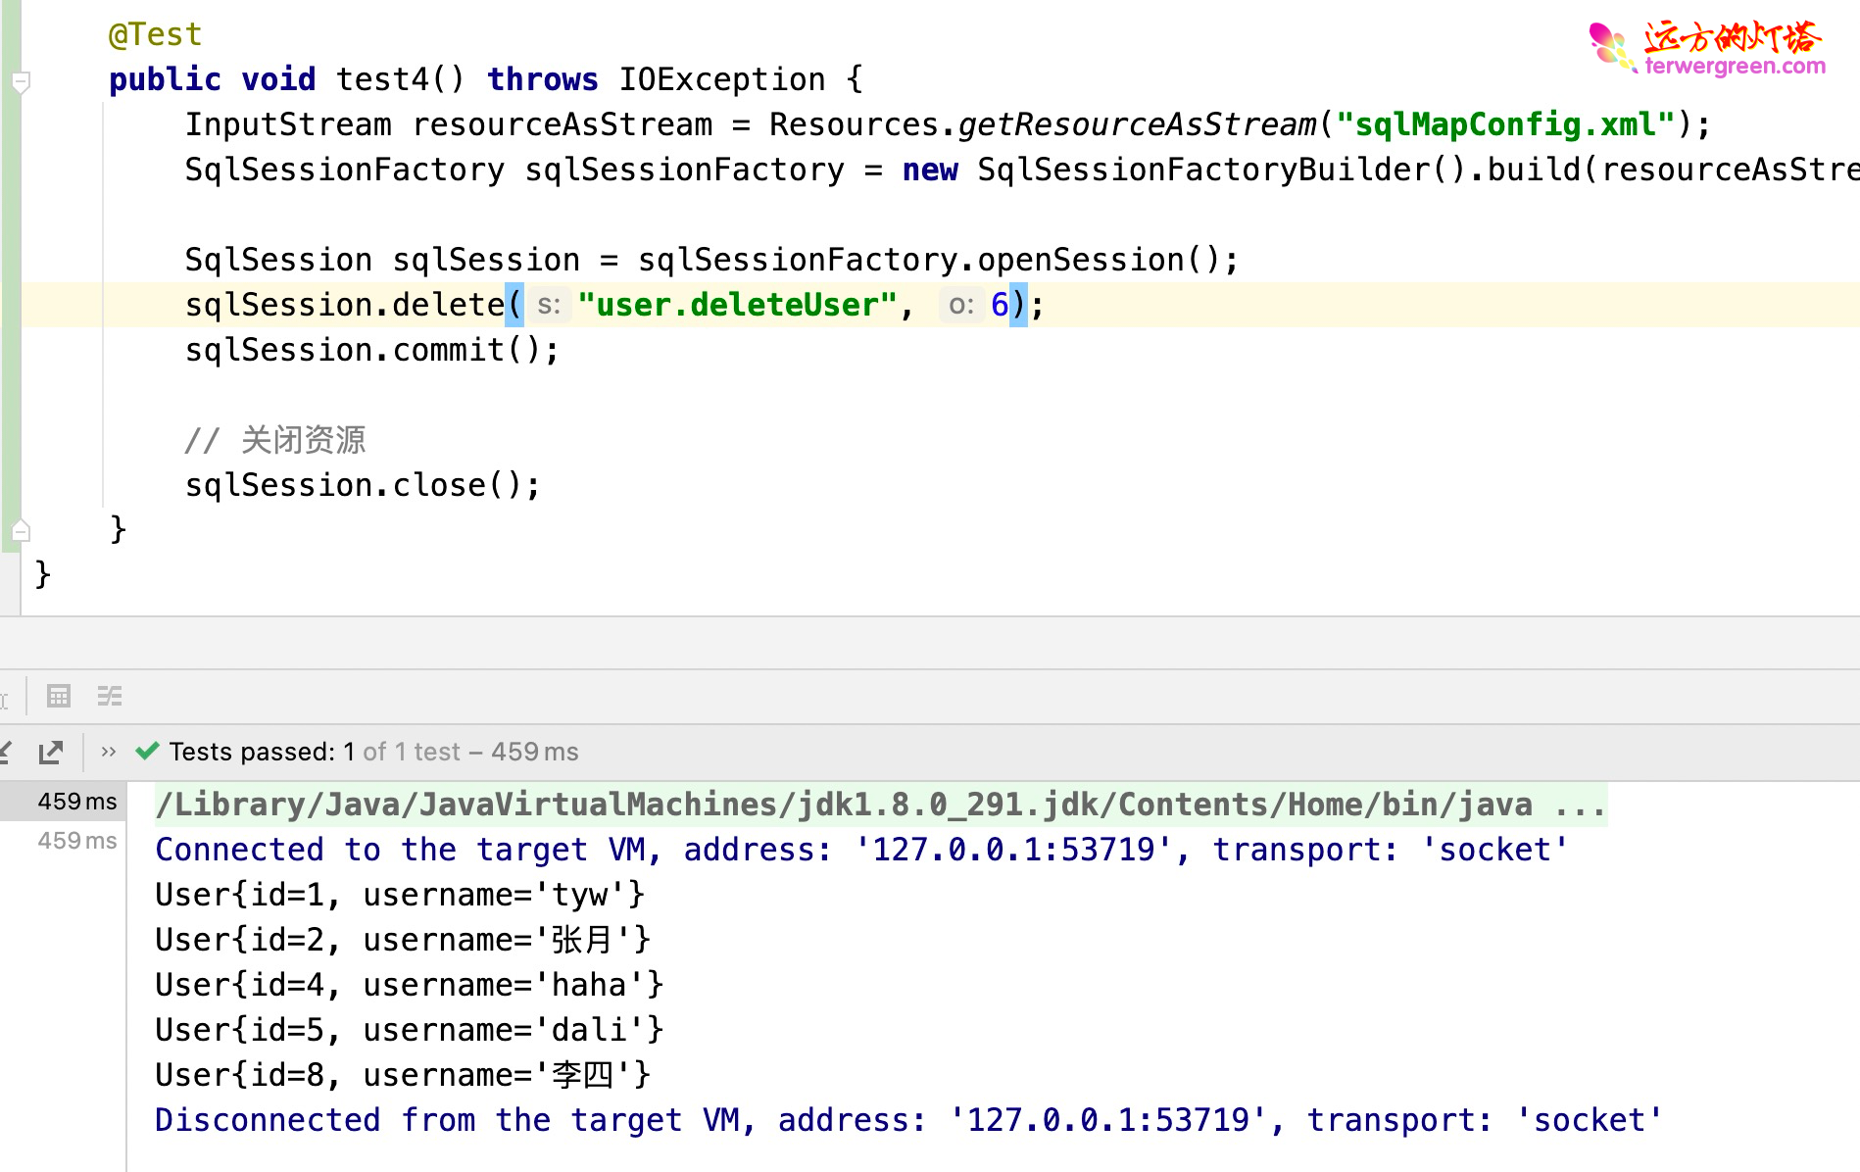The image size is (1860, 1172).
Task: Click the 'Connected to the target VM' line
Action: pos(860,850)
